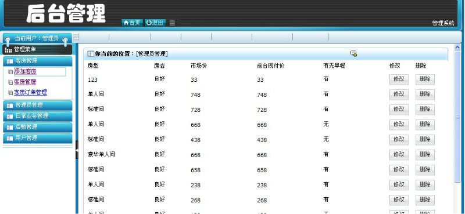Click 删除 for the 单人间 668 row

(x=425, y=125)
